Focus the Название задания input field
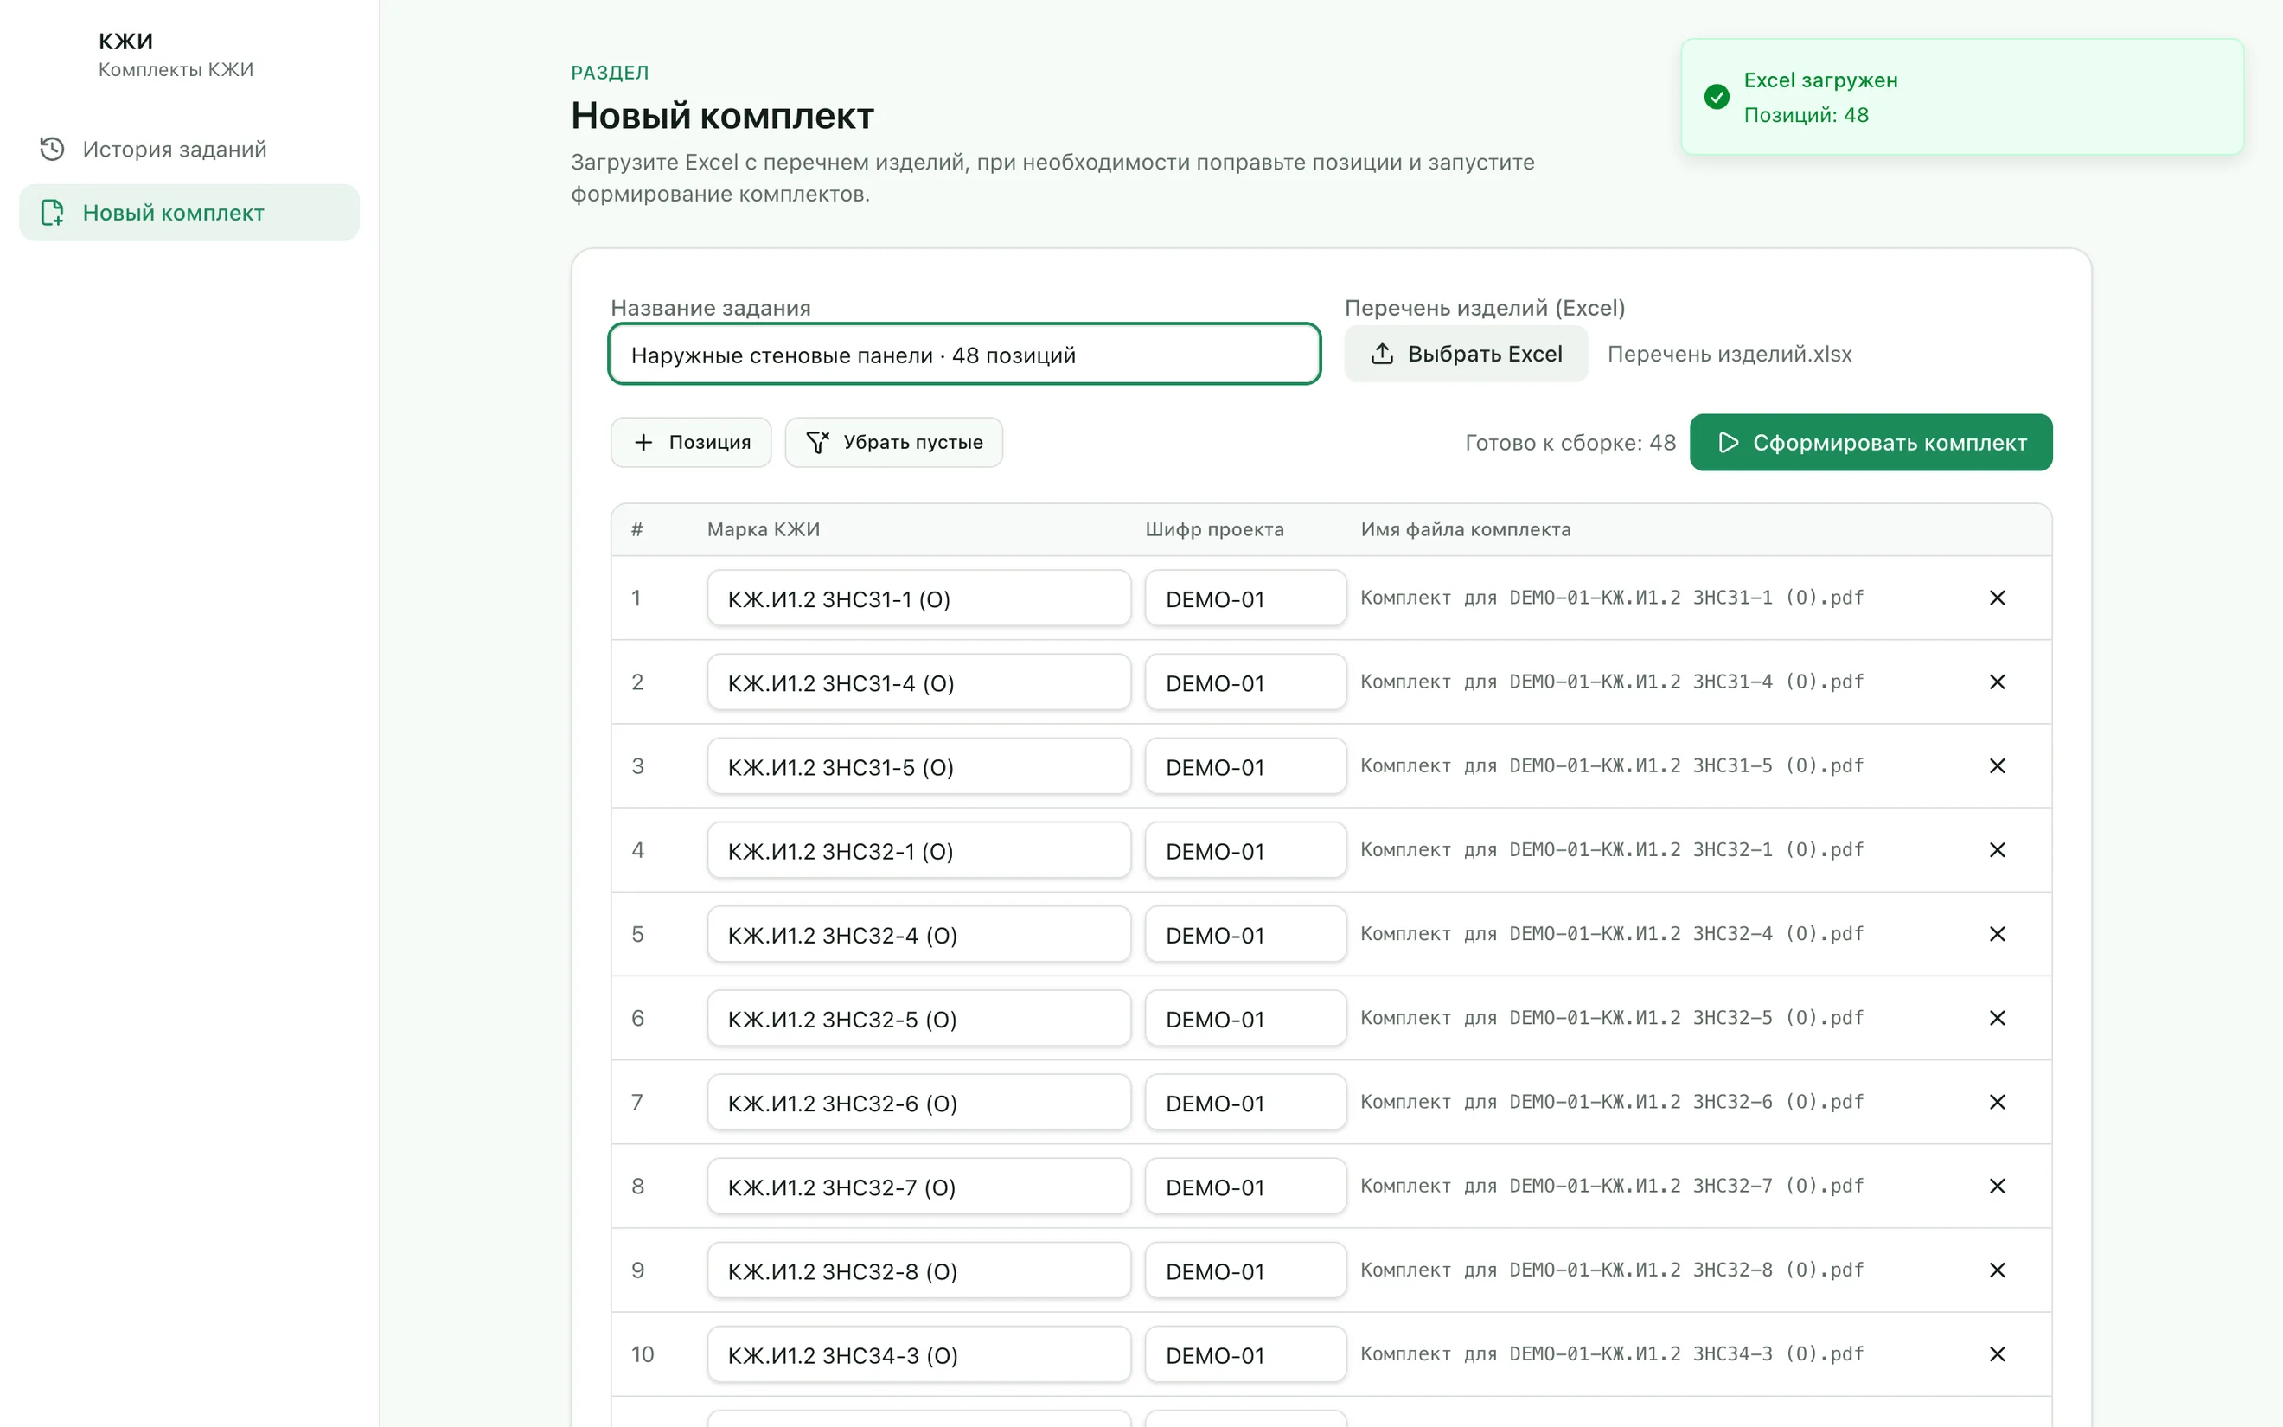Screen dimensions: 2283x1427 point(964,355)
